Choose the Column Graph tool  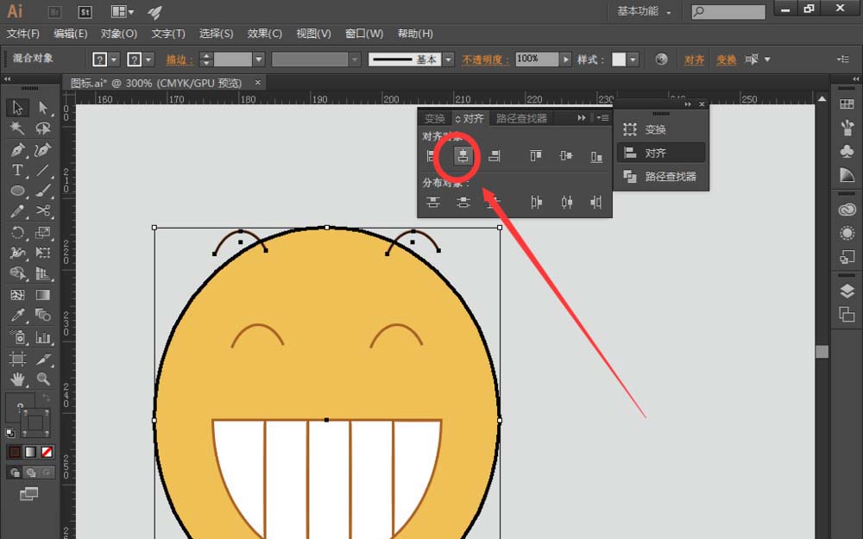[x=43, y=337]
